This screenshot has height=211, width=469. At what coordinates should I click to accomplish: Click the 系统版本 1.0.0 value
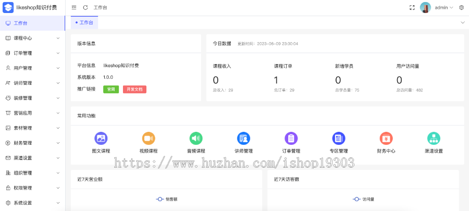click(108, 77)
